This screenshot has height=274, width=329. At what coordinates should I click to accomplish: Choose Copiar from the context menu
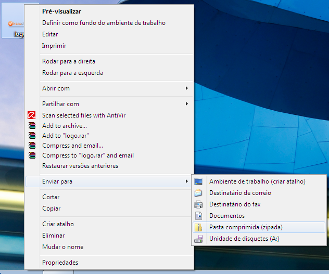pyautogui.click(x=109, y=208)
